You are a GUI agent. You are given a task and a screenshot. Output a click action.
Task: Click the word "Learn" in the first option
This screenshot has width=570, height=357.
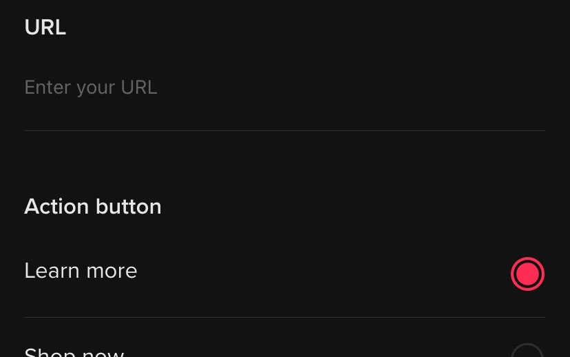click(50, 271)
